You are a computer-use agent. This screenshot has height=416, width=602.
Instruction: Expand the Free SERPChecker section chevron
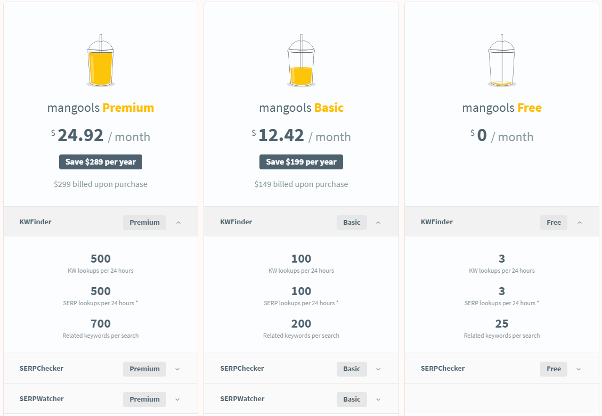(579, 369)
